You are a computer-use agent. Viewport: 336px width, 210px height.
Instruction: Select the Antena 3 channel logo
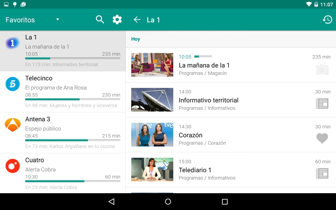(x=13, y=125)
